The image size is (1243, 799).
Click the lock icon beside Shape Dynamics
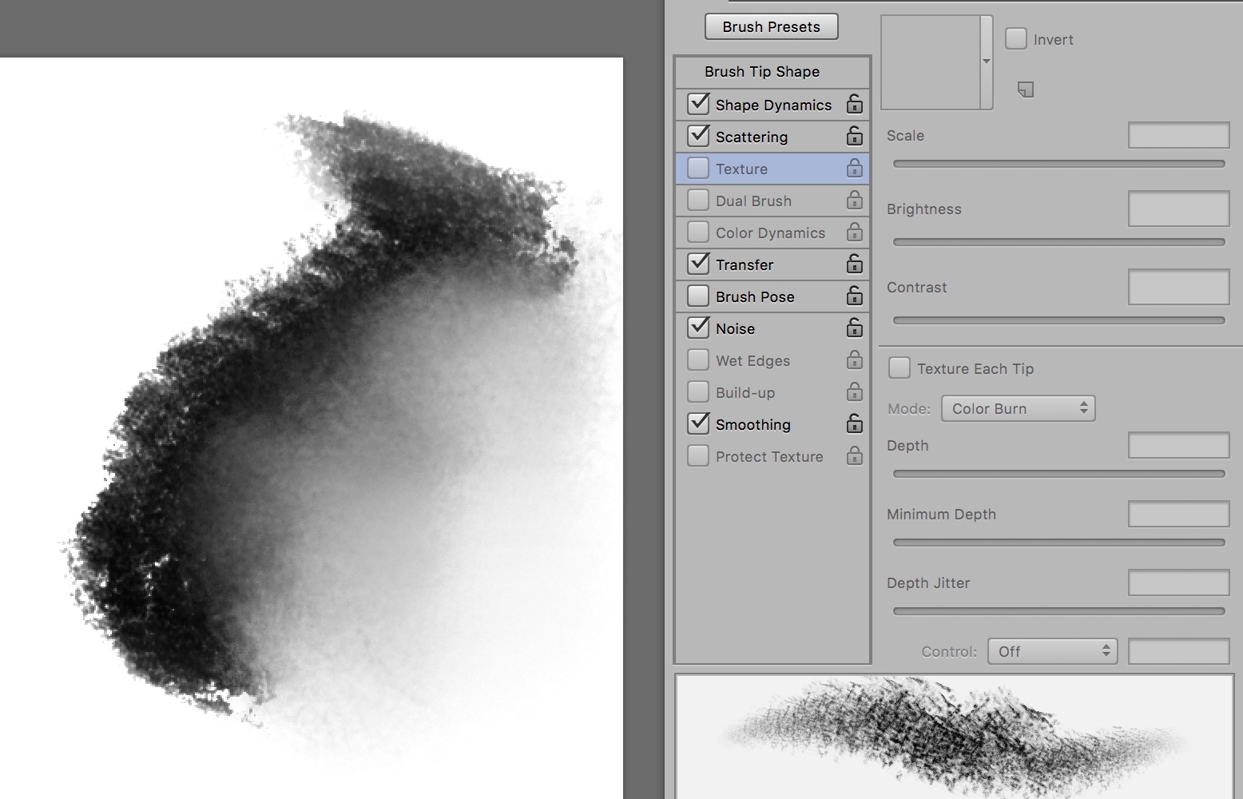(854, 104)
